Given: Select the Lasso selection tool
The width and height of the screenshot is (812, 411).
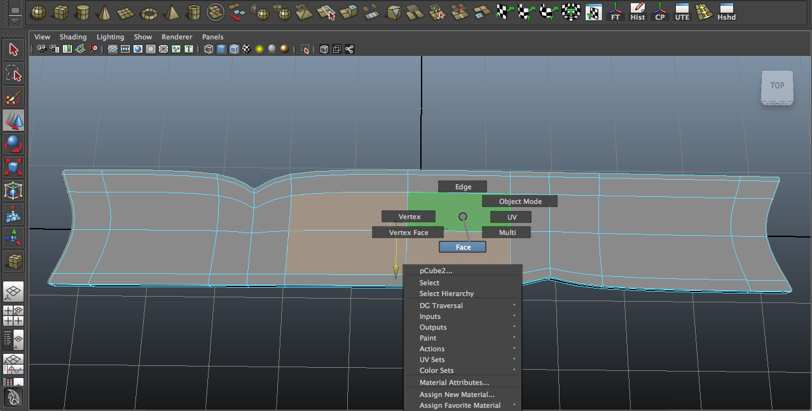Looking at the screenshot, I should point(13,72).
